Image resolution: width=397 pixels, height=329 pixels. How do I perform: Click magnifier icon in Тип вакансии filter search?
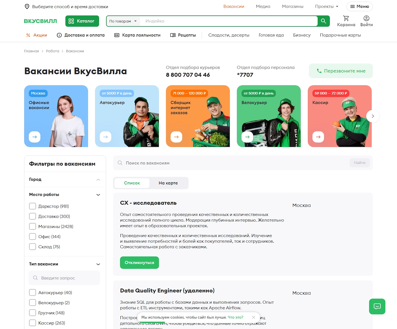(35, 278)
